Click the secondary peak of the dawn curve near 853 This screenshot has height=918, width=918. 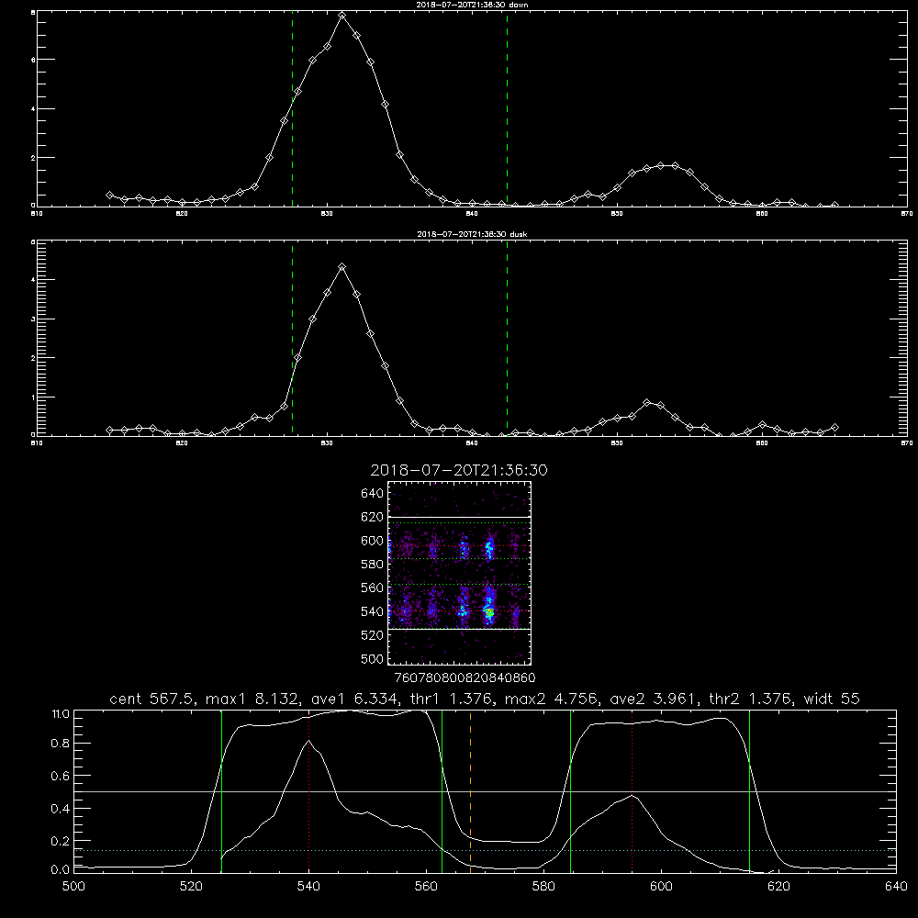click(660, 165)
